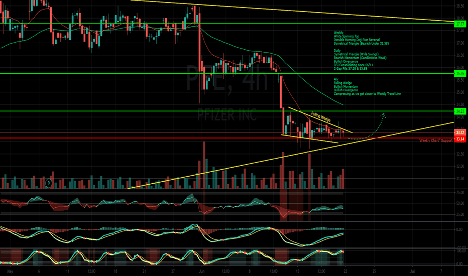The width and height of the screenshot is (468, 276).
Task: Select "Falling Wedge" text under the 4hr heading
Action: (342, 83)
